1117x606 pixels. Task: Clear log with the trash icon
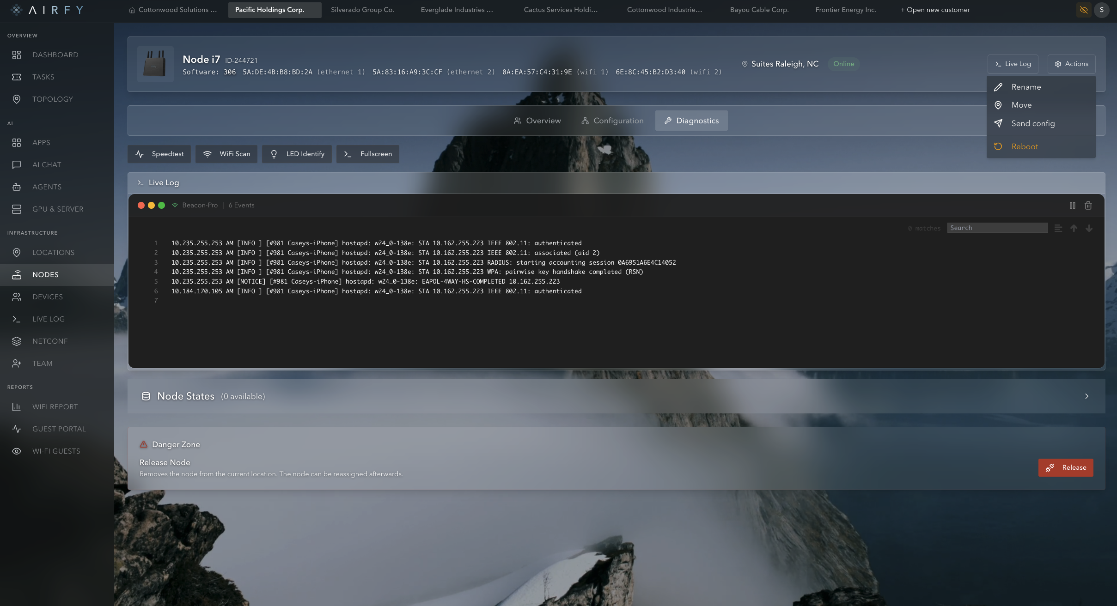pyautogui.click(x=1088, y=206)
